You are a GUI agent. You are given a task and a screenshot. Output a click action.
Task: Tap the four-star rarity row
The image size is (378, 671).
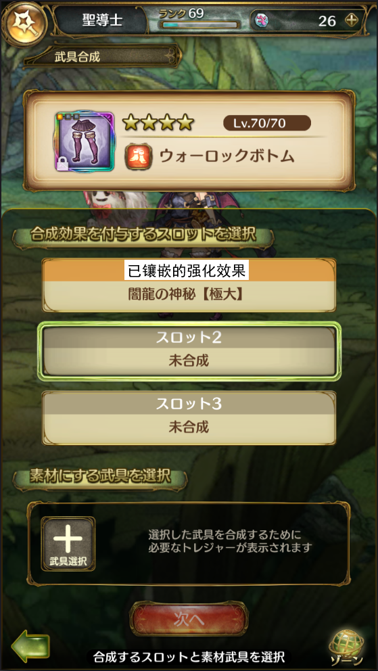[x=158, y=123]
